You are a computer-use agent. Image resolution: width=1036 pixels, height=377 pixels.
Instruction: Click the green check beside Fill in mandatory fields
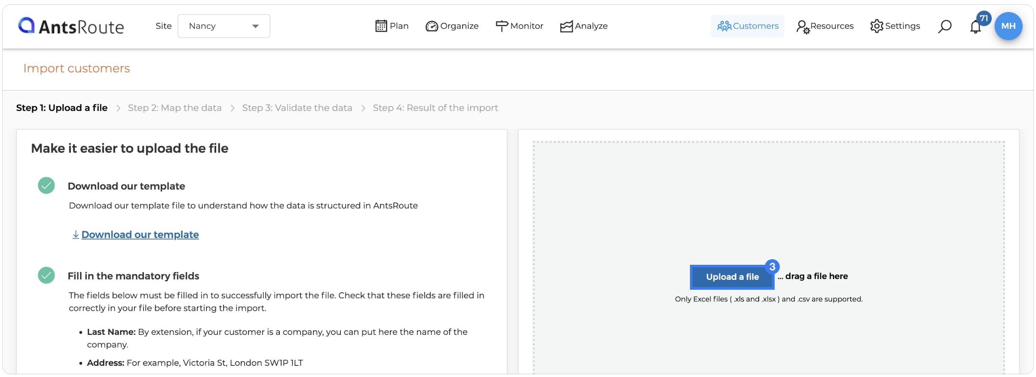pyautogui.click(x=46, y=276)
